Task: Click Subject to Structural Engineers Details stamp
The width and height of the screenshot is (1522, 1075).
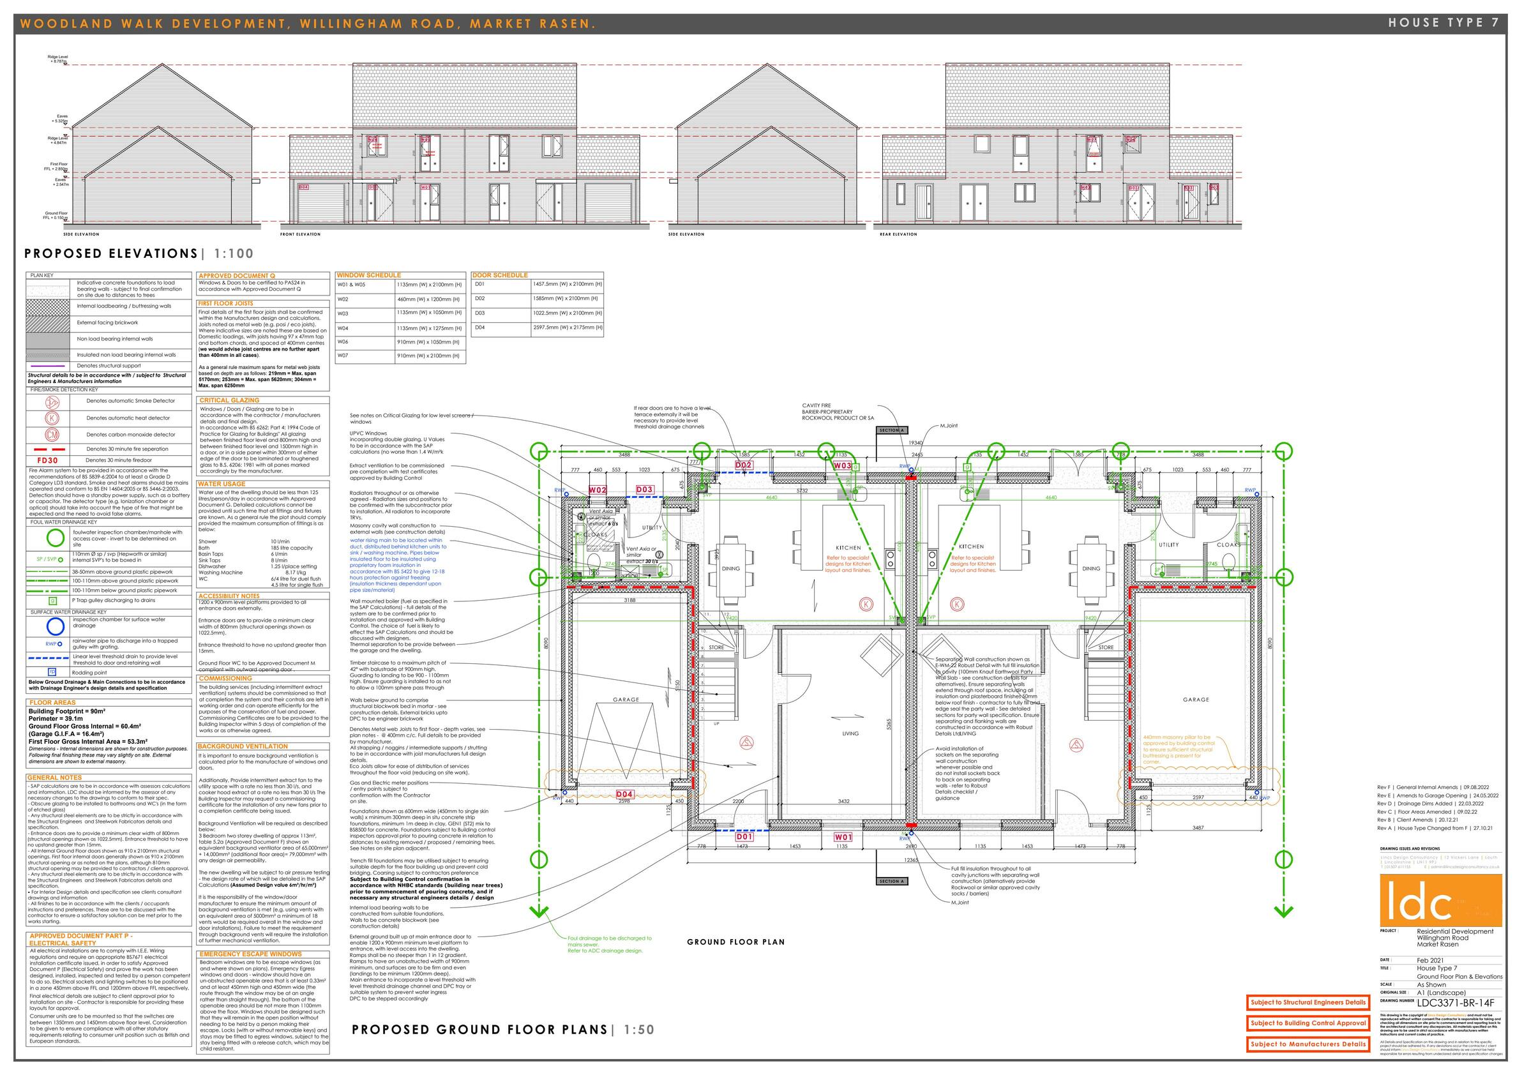Action: coord(1308,1002)
